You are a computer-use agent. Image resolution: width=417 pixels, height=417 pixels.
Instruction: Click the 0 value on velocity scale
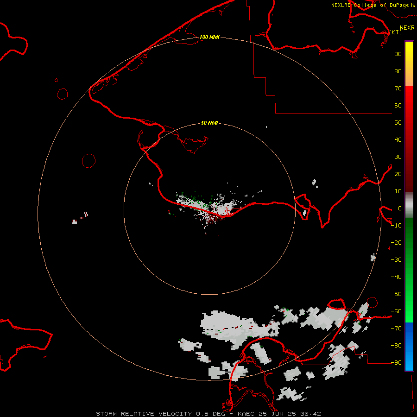coord(400,208)
